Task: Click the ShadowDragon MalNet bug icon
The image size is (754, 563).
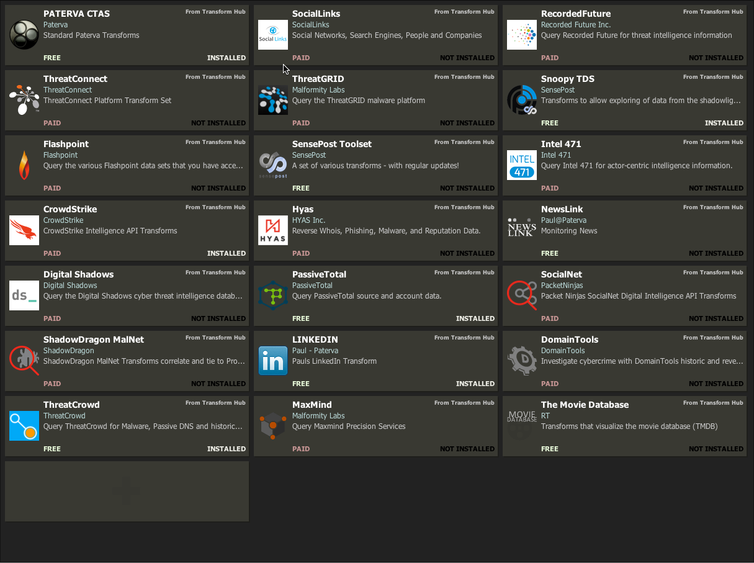Action: (25, 361)
